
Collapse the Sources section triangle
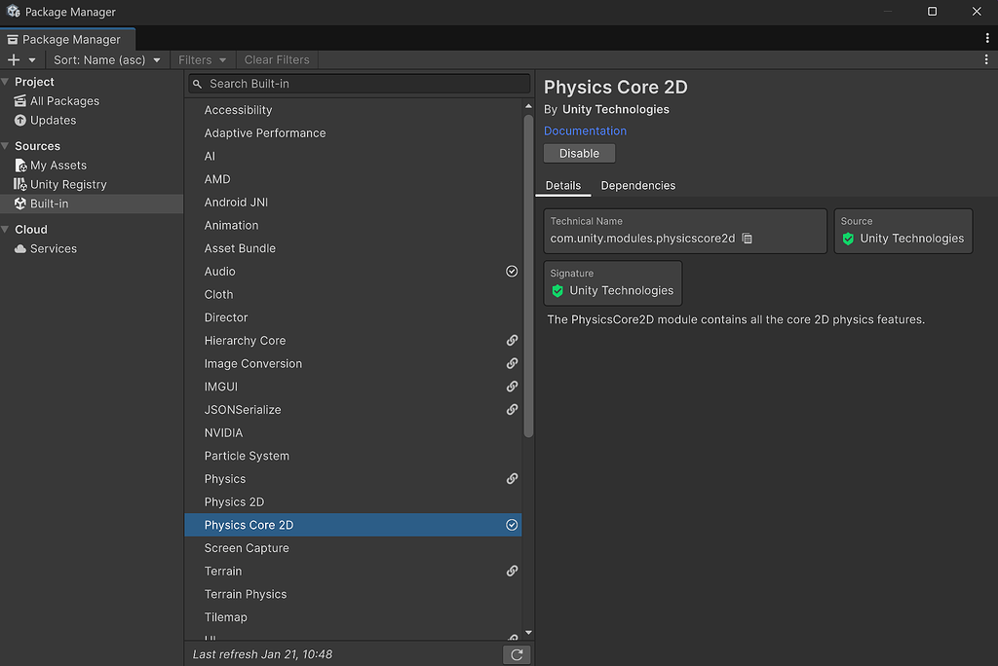pyautogui.click(x=6, y=146)
